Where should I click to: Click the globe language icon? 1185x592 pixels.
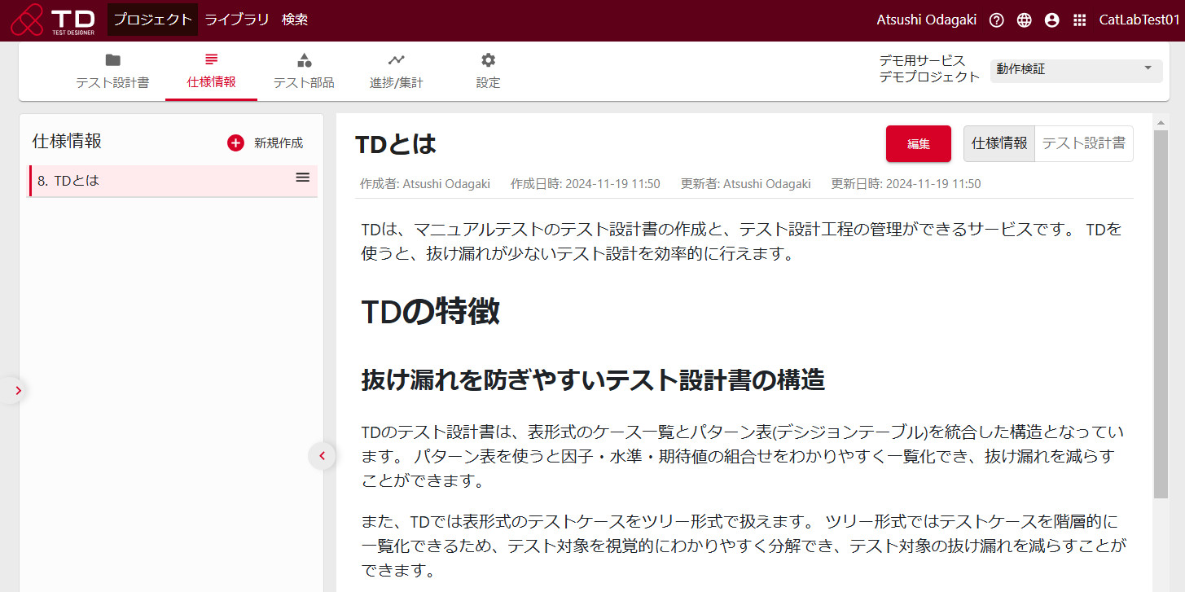click(x=1025, y=20)
